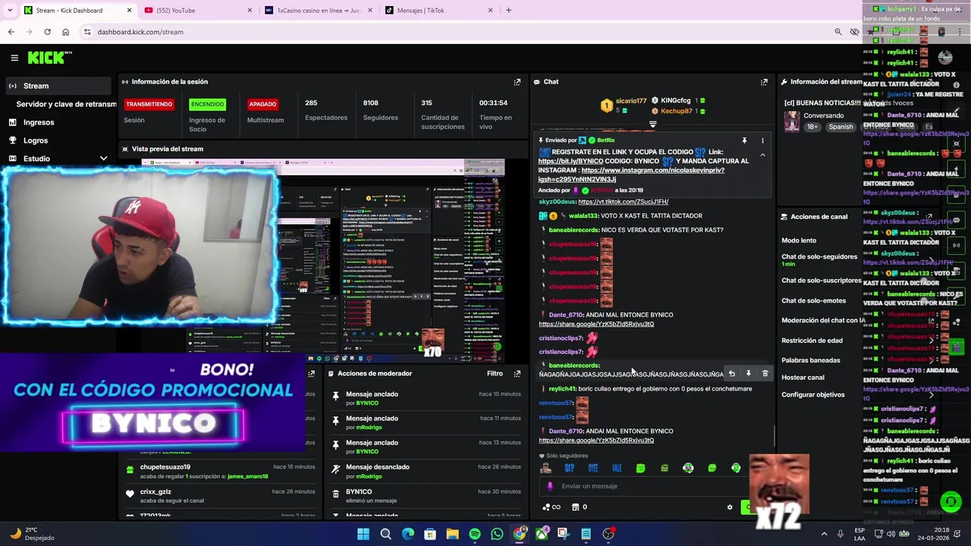Open OBS Studio from the taskbar
Viewport: 971px width, 546px height.
tap(608, 534)
